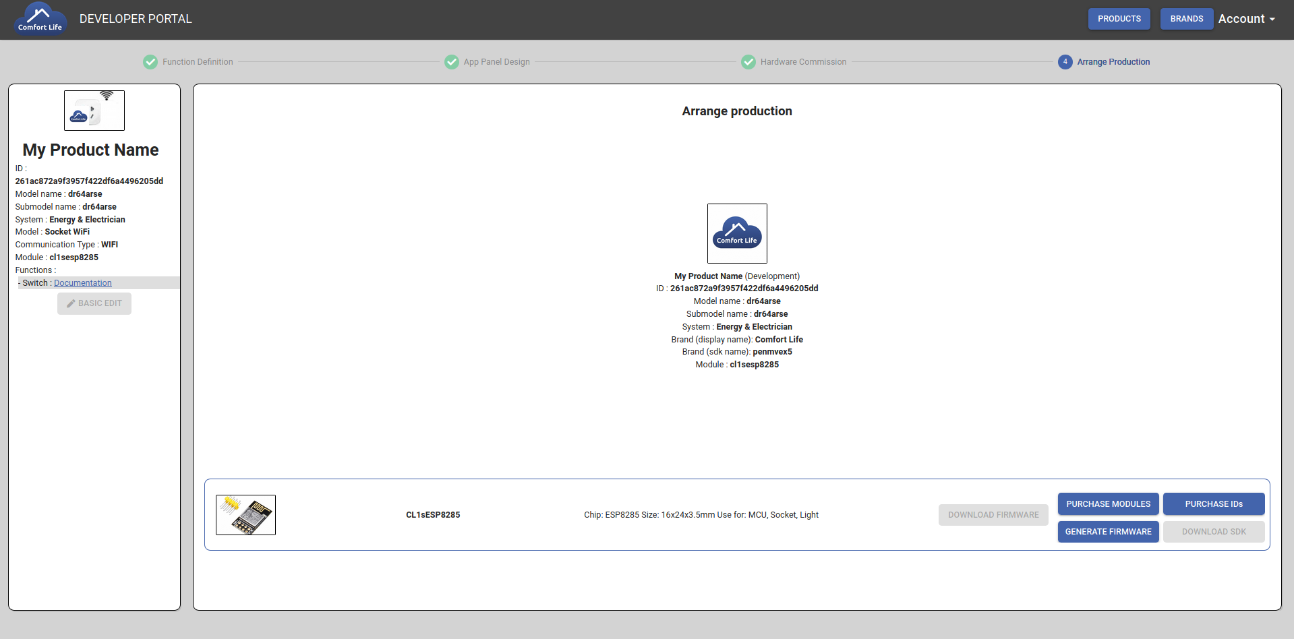Click the Function Definition green checkmark icon
The height and width of the screenshot is (639, 1294).
tap(150, 62)
